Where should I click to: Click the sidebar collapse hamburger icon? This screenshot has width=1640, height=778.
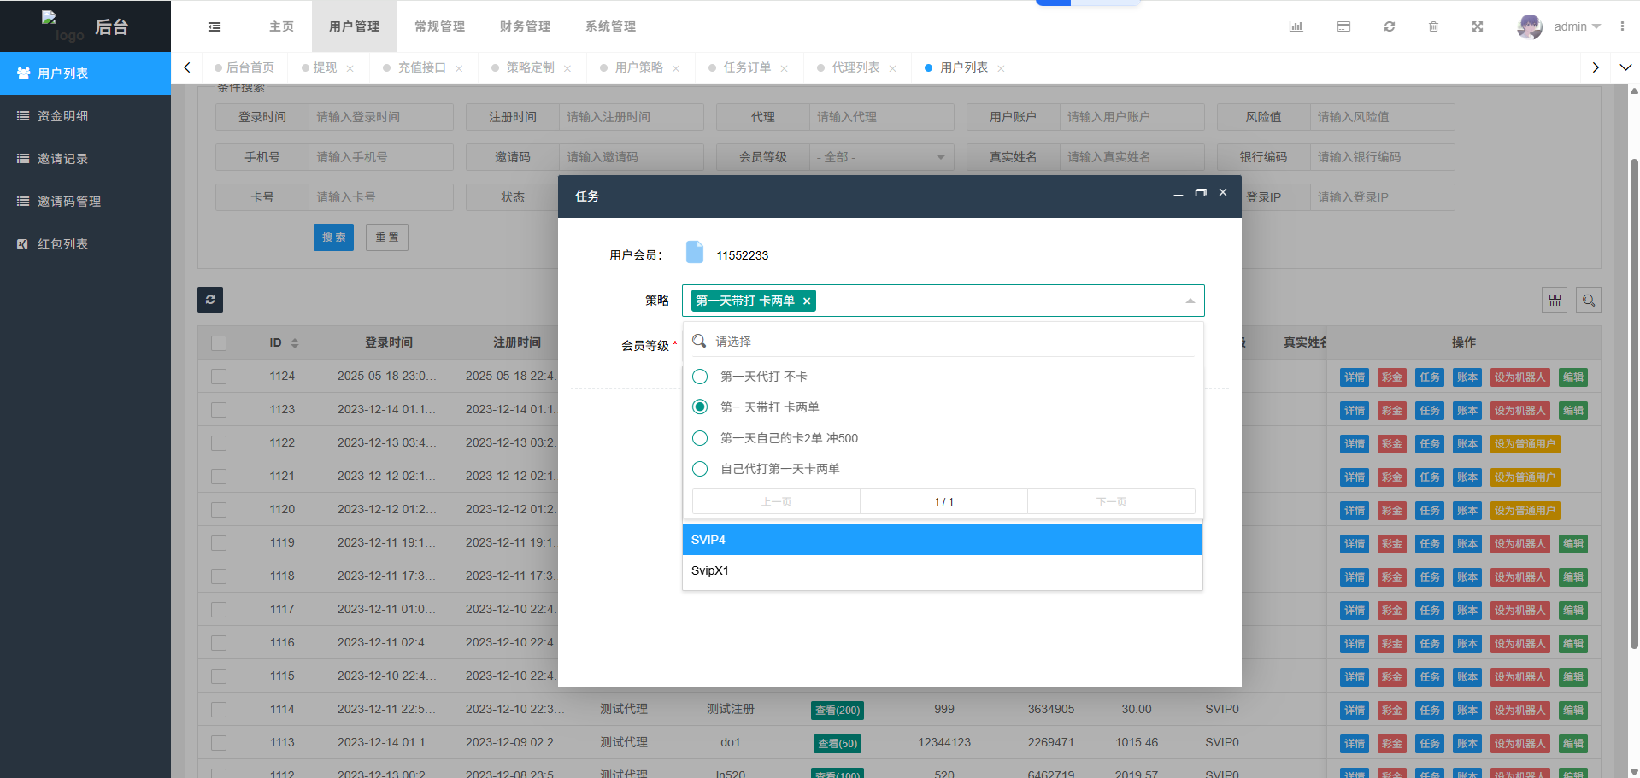(x=215, y=26)
